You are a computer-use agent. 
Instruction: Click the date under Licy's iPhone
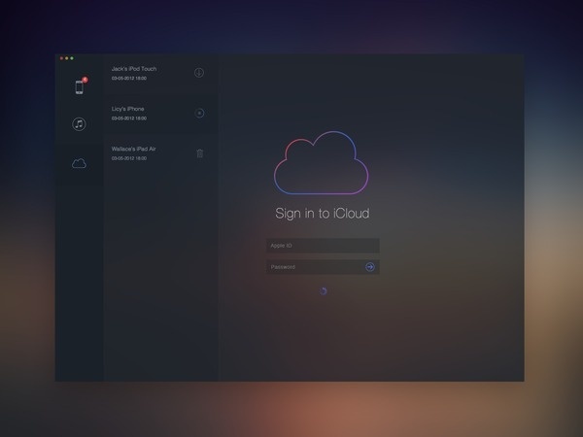tap(129, 118)
